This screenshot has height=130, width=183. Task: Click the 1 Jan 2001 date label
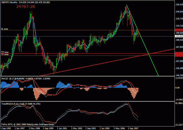click(62, 128)
